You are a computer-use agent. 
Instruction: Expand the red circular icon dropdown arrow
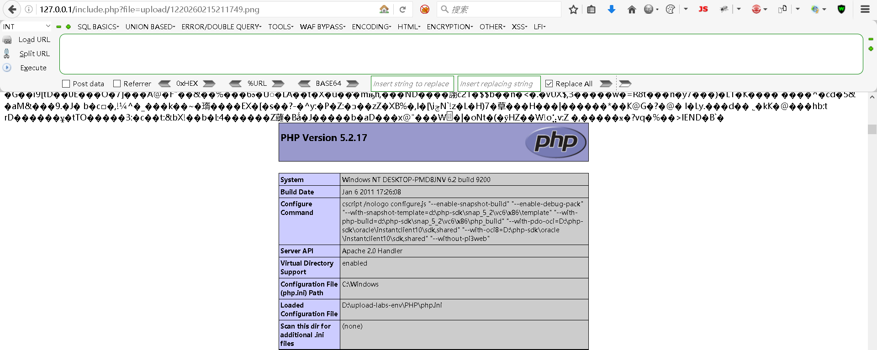click(x=766, y=9)
